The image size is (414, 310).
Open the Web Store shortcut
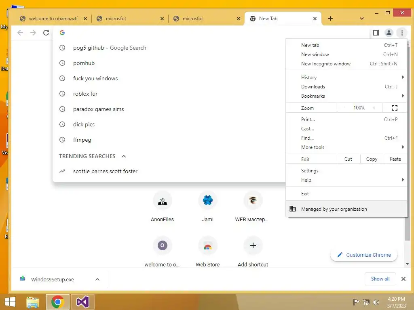coord(207,252)
